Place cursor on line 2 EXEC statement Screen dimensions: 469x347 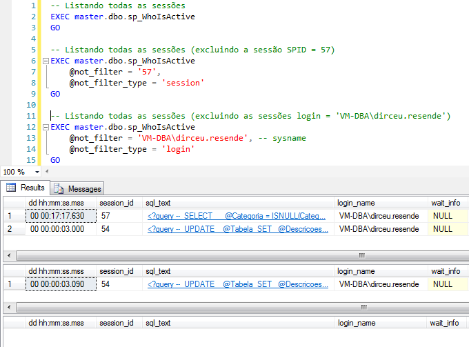click(x=123, y=17)
